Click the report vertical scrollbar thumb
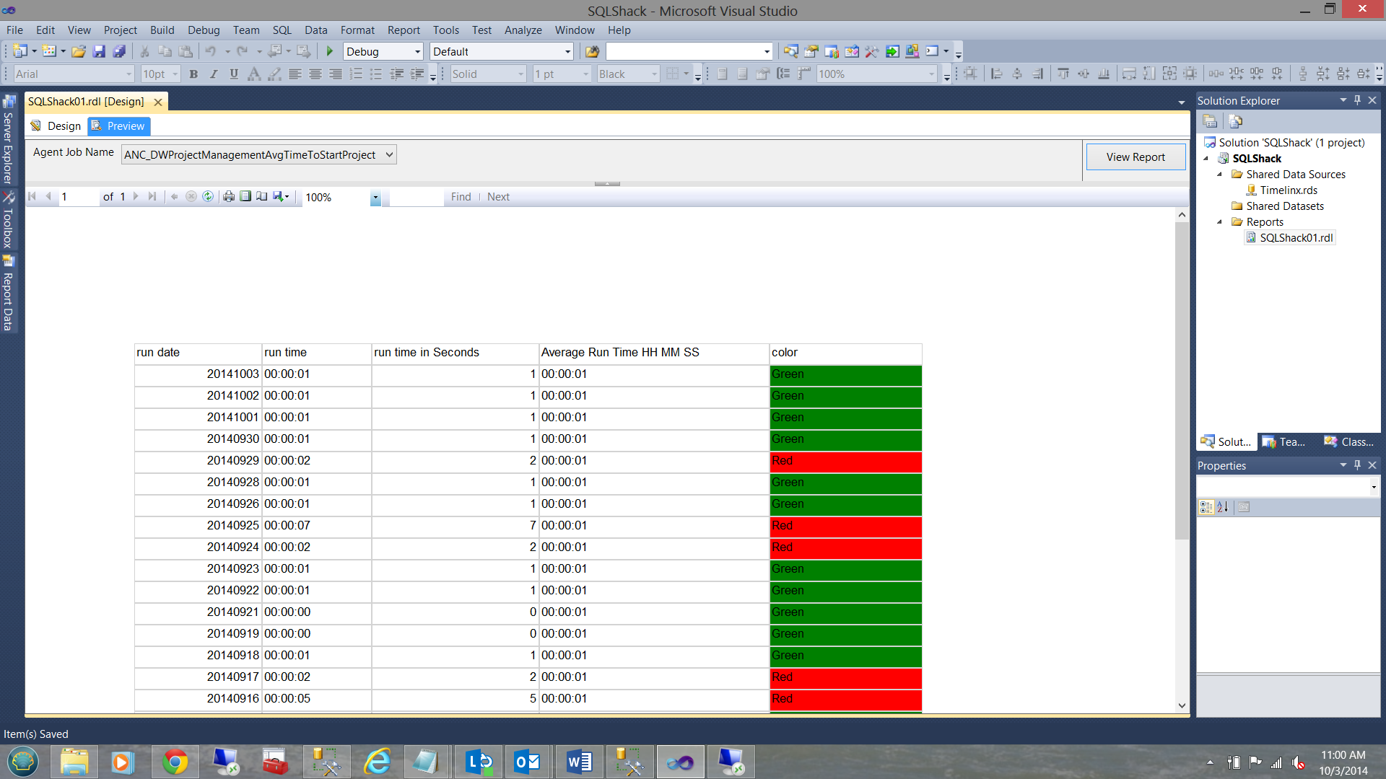This screenshot has height=779, width=1386. 1182,381
